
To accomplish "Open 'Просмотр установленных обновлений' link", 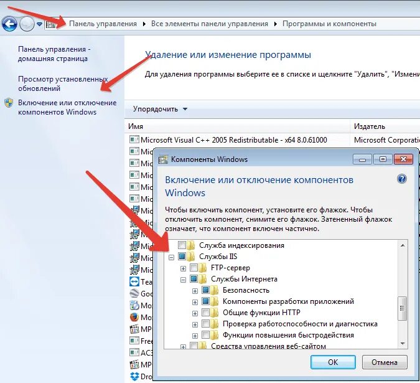I will tap(63, 83).
